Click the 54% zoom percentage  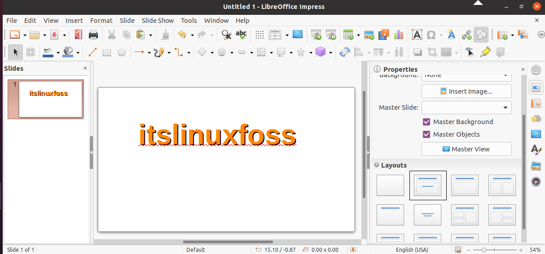coord(535,250)
